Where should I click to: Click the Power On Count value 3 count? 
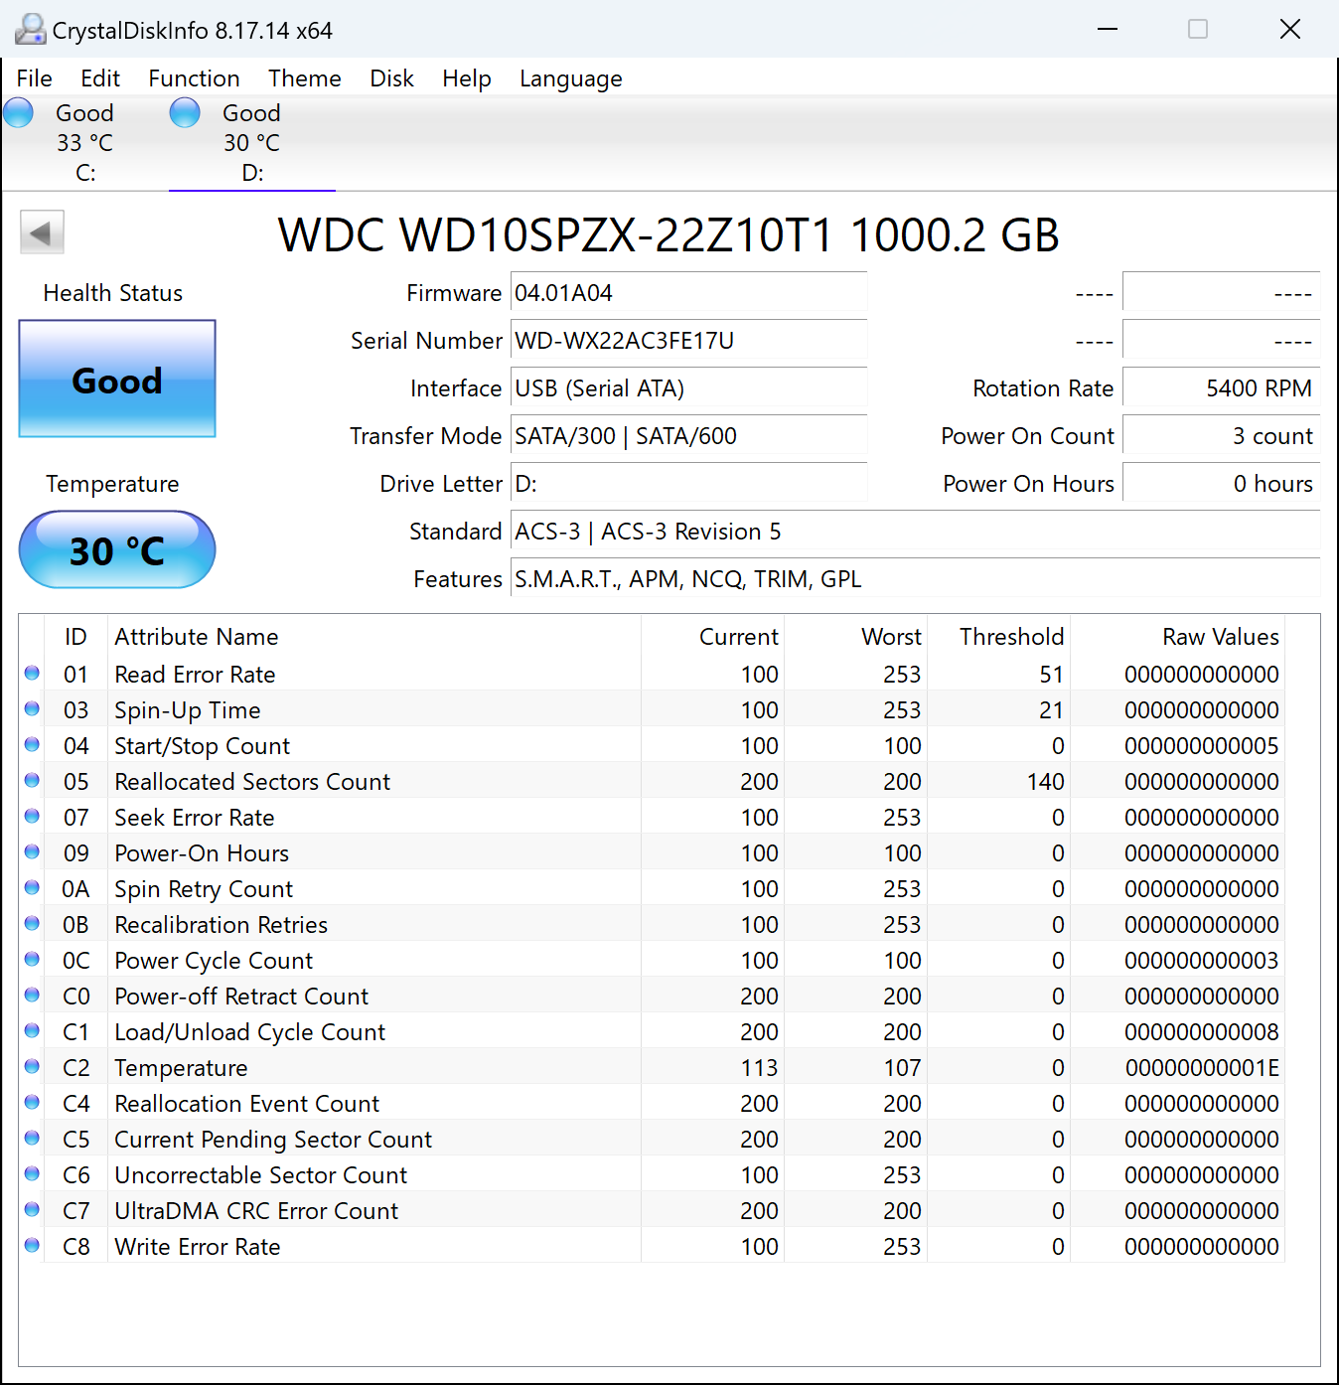[1221, 436]
